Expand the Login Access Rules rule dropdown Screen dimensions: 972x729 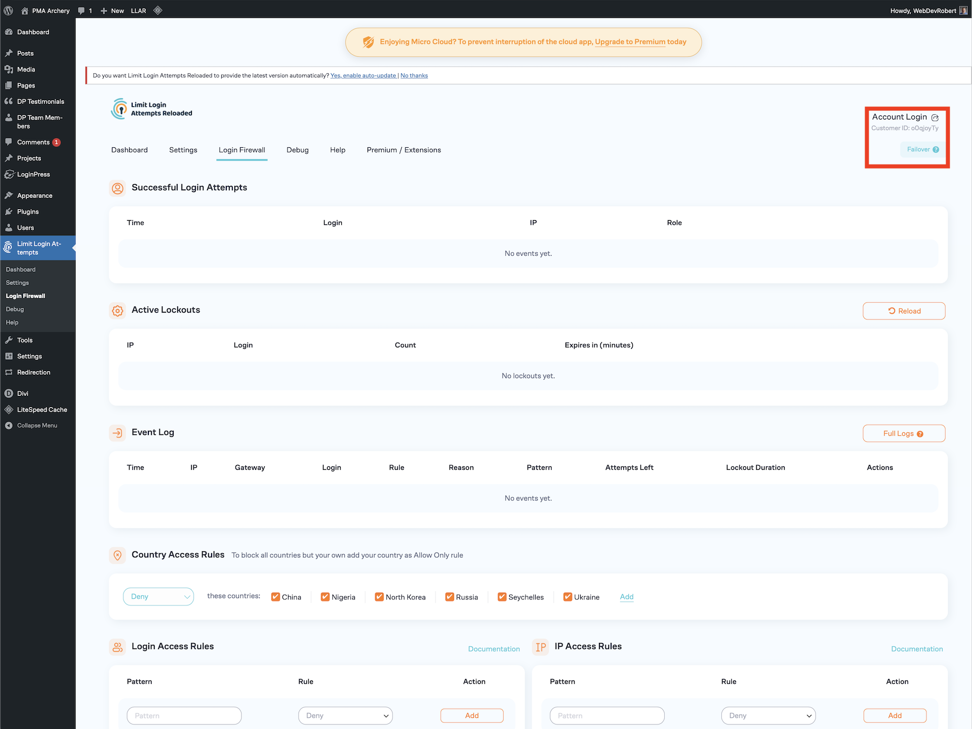tap(346, 715)
